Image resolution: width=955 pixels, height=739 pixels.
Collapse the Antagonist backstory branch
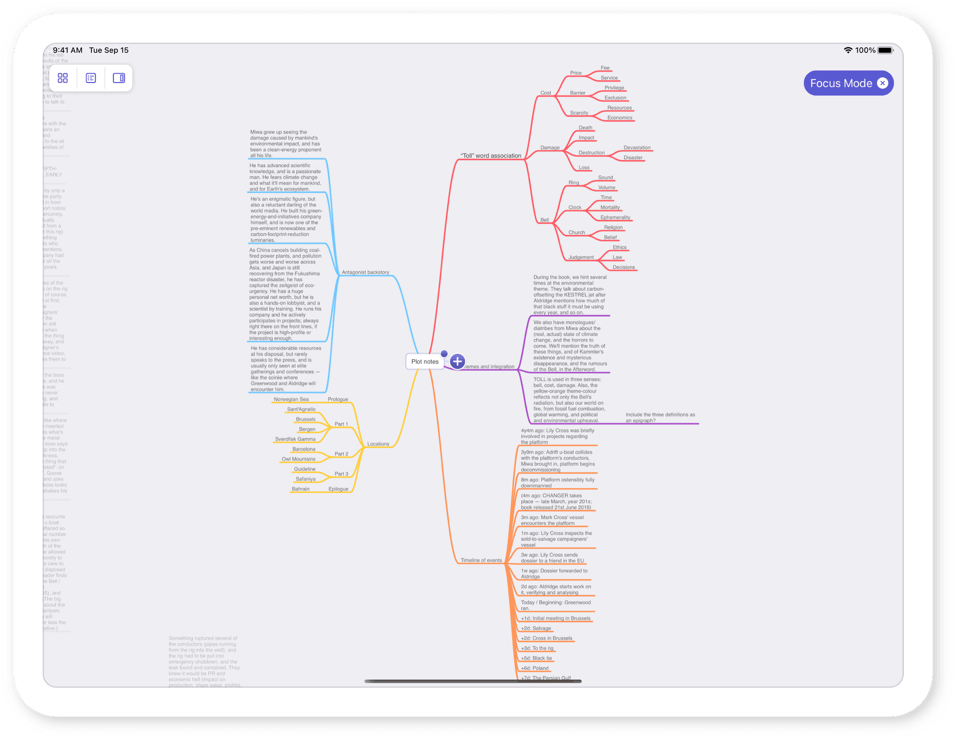(366, 273)
